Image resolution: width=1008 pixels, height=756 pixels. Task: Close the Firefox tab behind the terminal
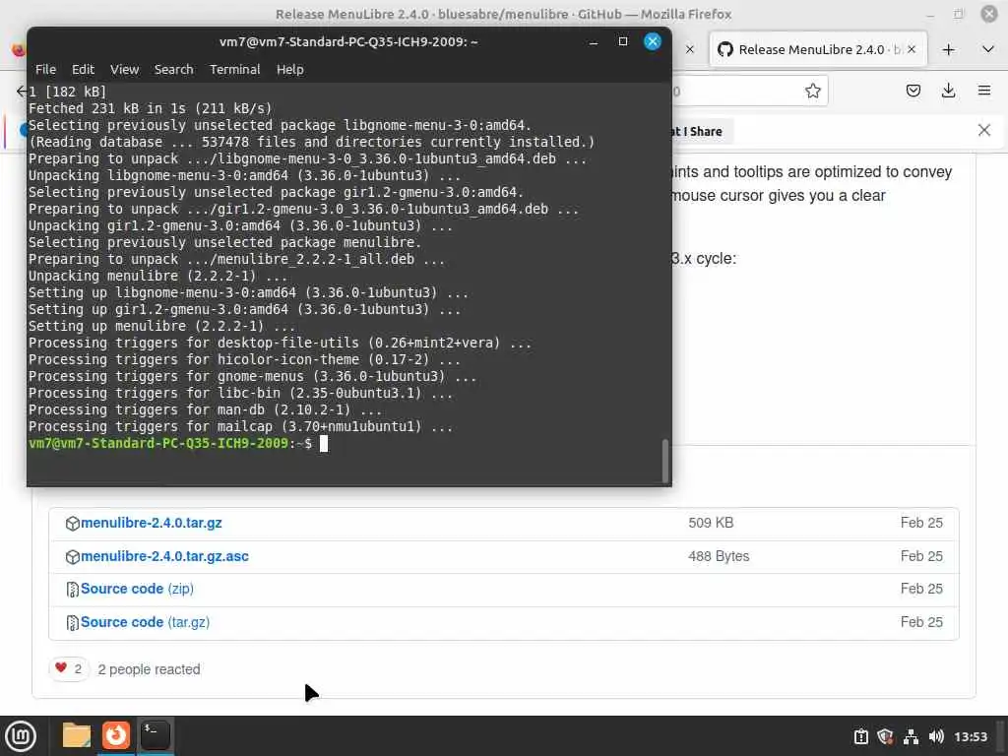pyautogui.click(x=690, y=49)
